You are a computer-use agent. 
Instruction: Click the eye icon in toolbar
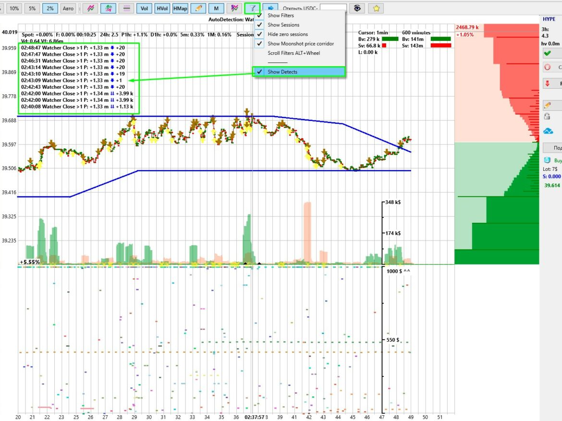click(x=356, y=8)
